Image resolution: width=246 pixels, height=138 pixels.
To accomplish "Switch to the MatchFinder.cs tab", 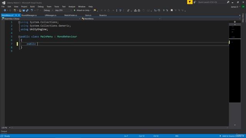I will (71, 15).
